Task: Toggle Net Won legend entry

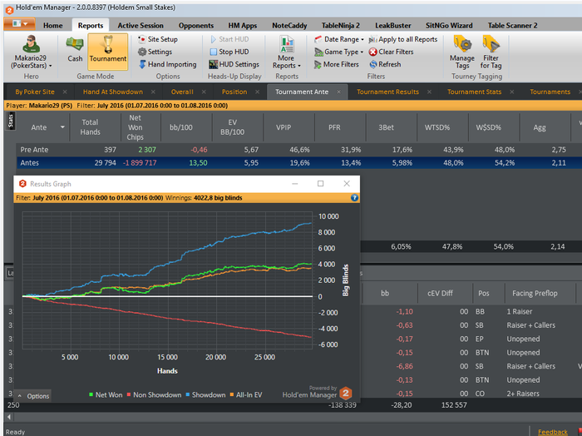Action: pos(106,394)
